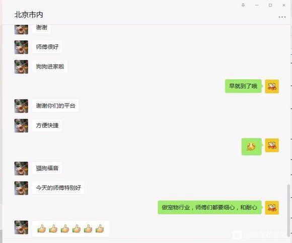Open contact avatar beside thumbs-up message

21,227
